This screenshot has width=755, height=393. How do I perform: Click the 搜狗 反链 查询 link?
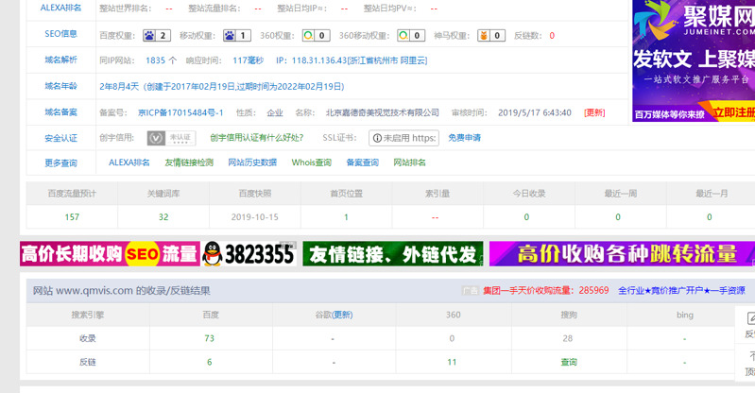tap(569, 362)
